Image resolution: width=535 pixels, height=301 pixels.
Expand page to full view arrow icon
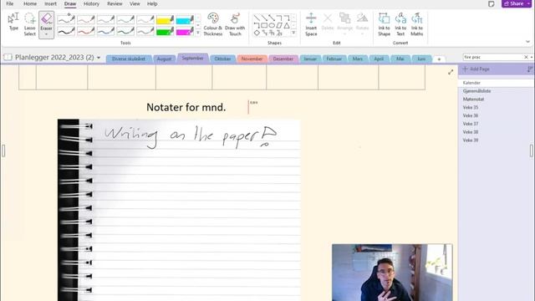tap(451, 72)
